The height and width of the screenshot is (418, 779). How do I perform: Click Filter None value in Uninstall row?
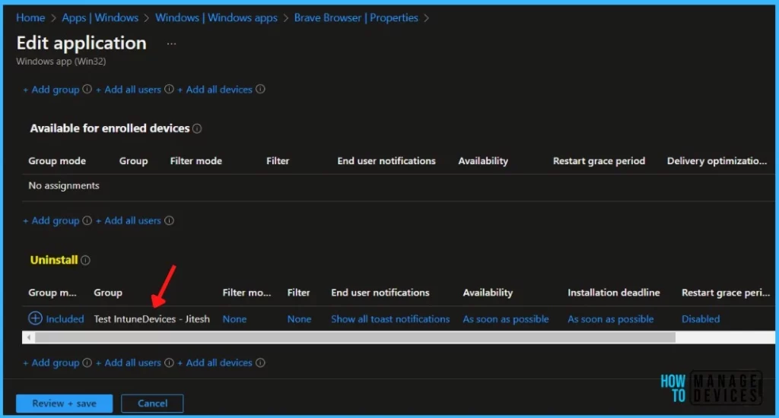(x=299, y=319)
